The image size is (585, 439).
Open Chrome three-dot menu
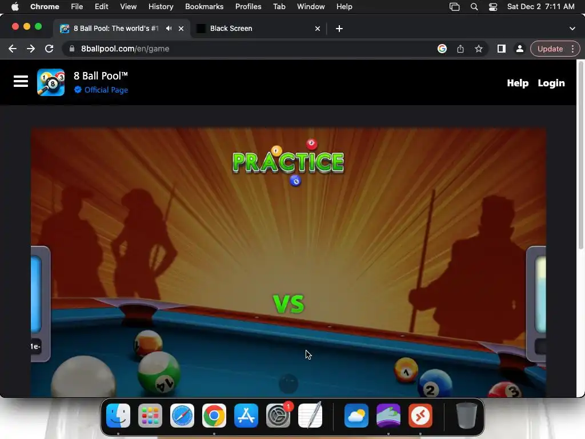point(572,49)
